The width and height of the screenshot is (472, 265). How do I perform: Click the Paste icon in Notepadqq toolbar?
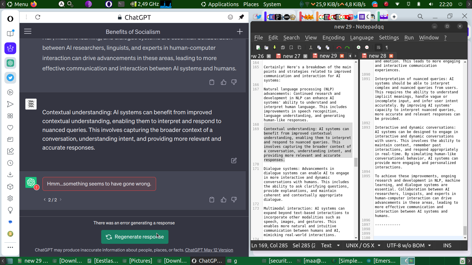coord(327,47)
